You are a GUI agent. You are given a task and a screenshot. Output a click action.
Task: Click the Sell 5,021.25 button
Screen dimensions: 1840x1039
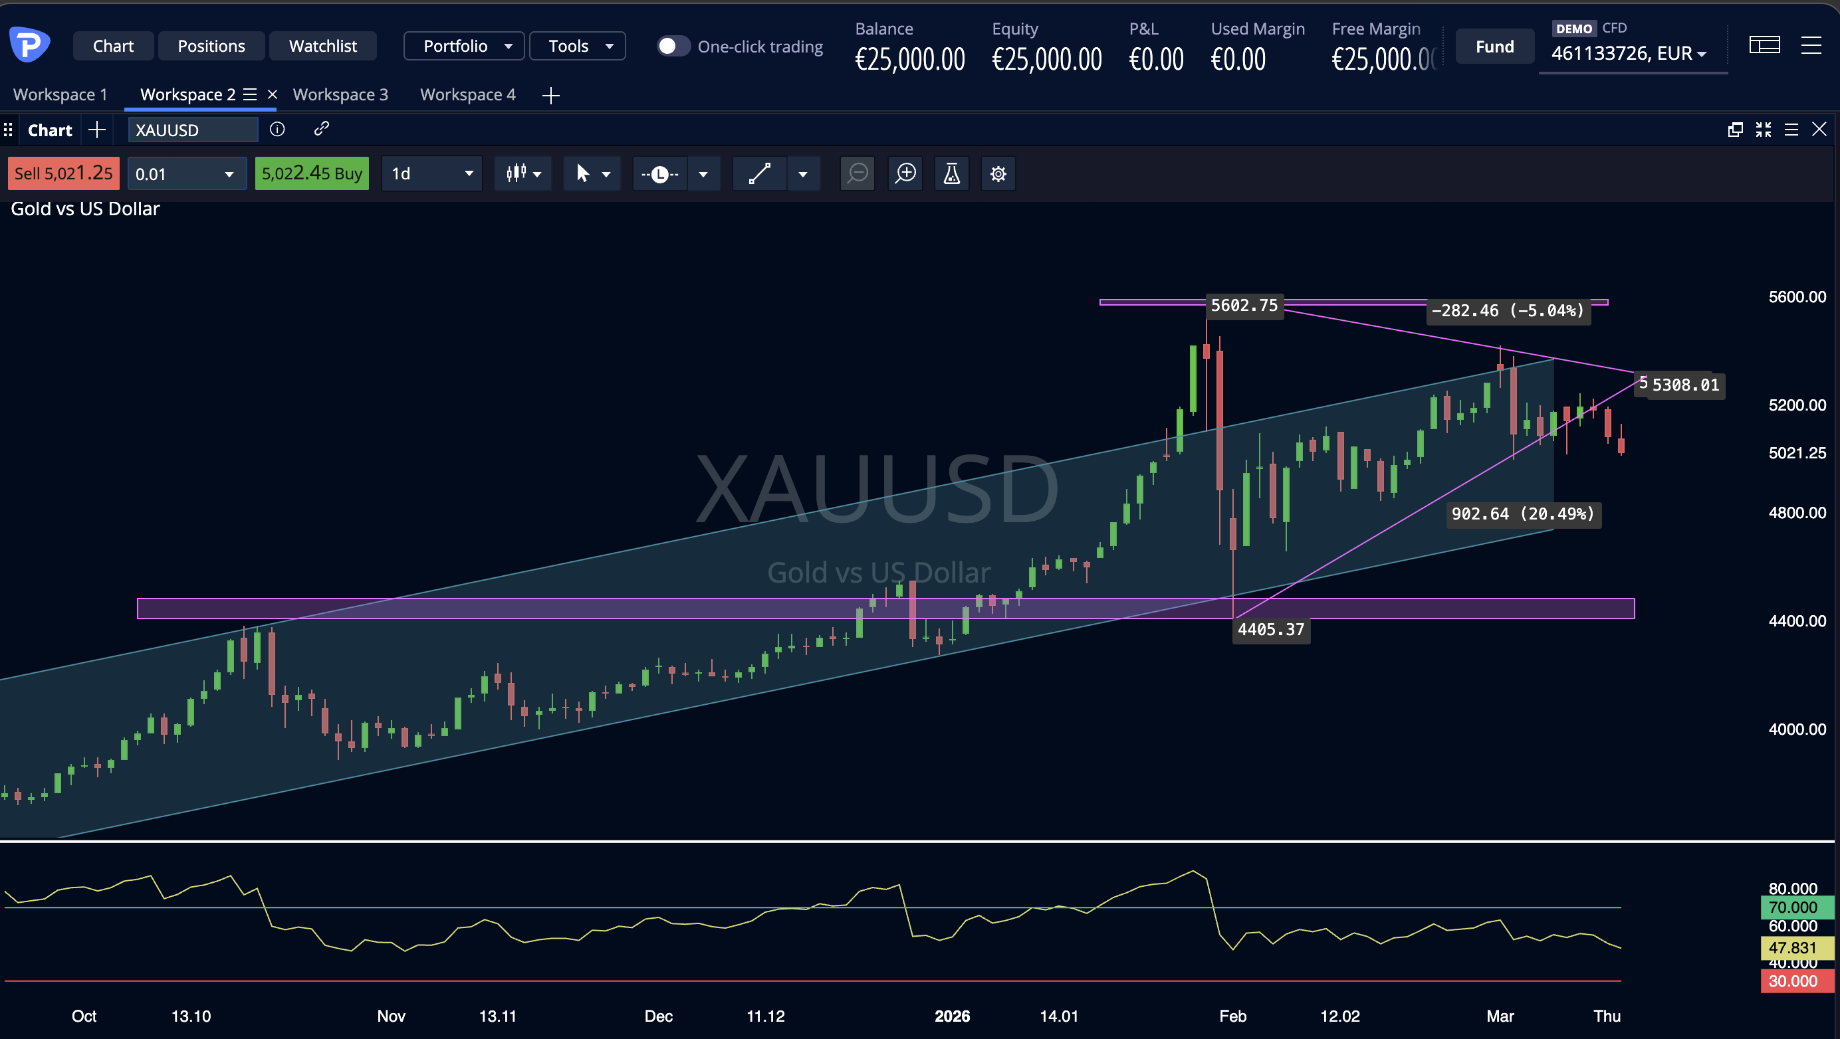(64, 173)
